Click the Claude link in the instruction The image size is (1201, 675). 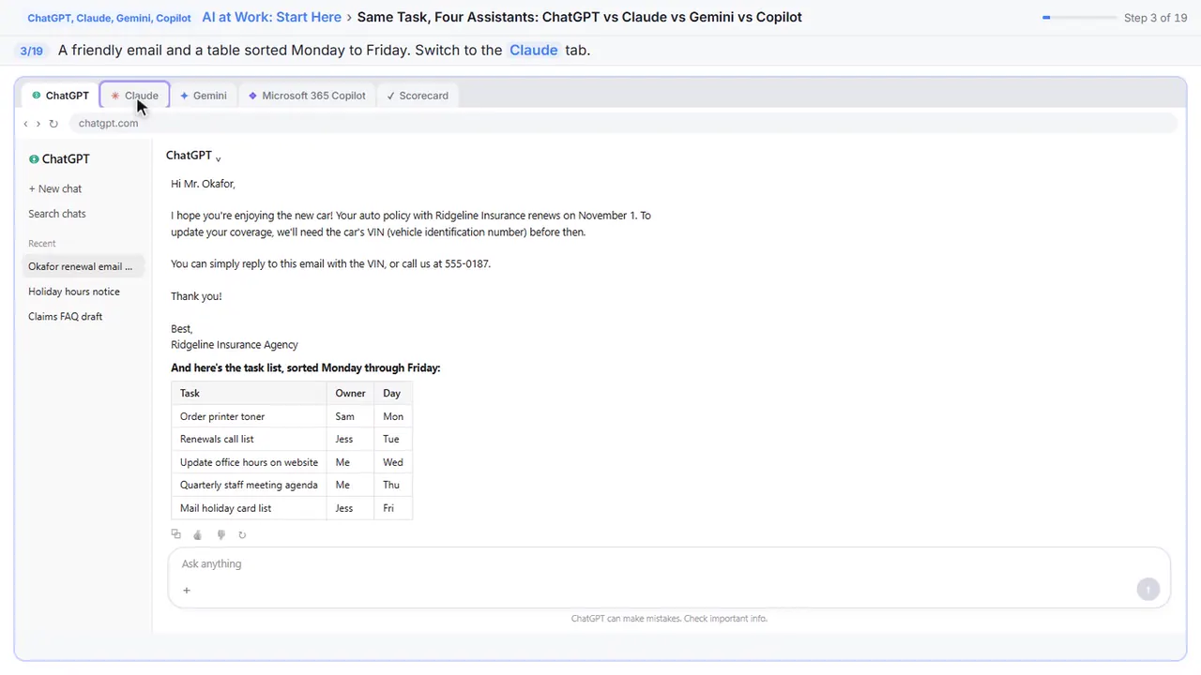(x=534, y=50)
